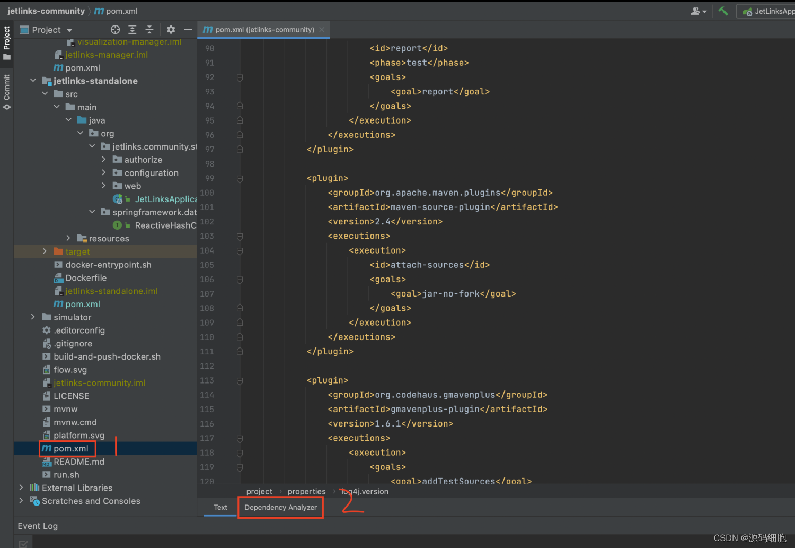Viewport: 795px width, 548px height.
Task: Click the Event Log panel title
Action: pyautogui.click(x=38, y=526)
